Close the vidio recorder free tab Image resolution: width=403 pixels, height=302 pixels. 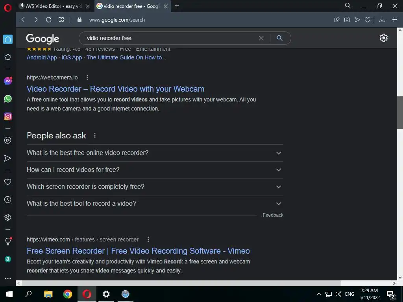point(166,6)
